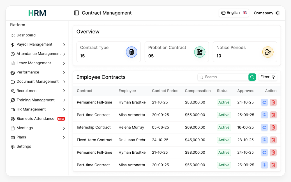Click the Contract Type document icon
Viewport: 291px width, 182px height.
(x=131, y=52)
